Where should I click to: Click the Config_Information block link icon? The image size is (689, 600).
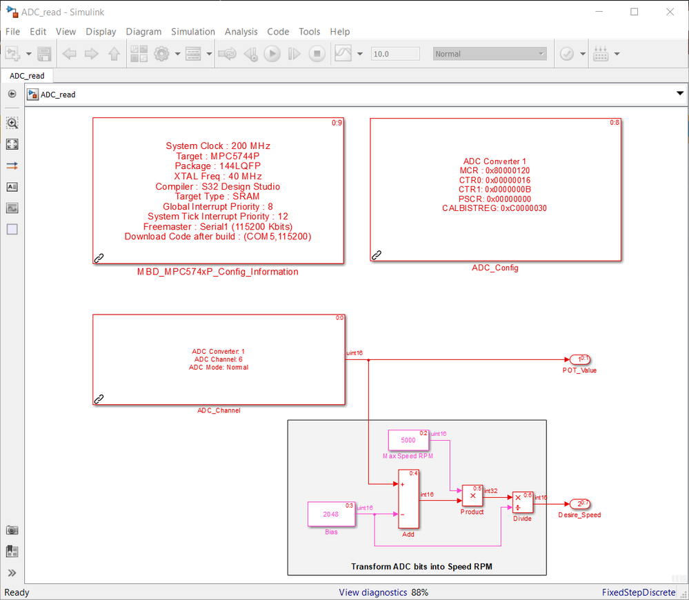pos(99,258)
